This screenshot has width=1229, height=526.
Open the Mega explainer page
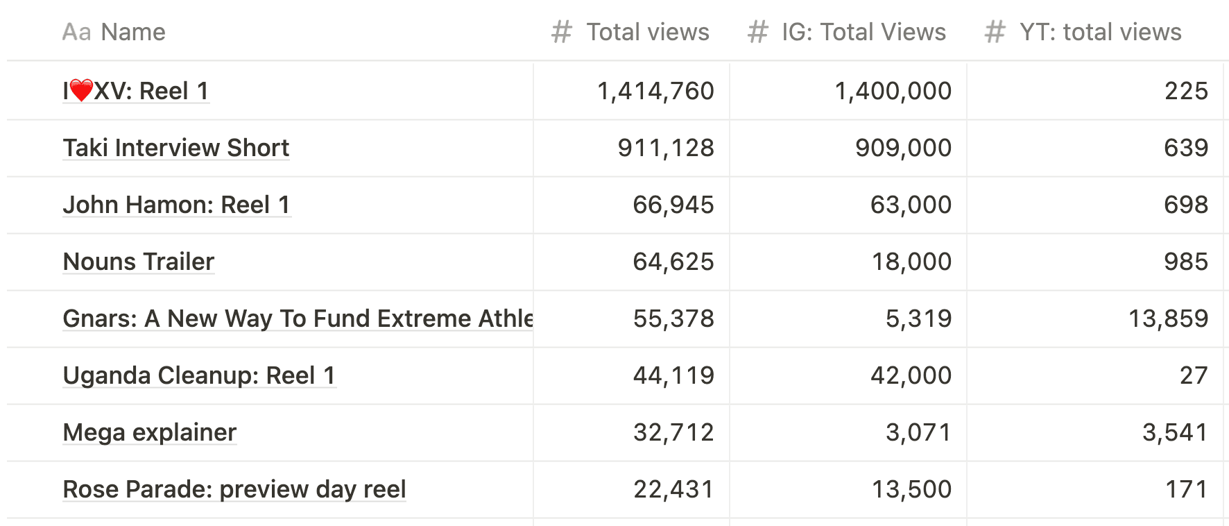(x=150, y=432)
